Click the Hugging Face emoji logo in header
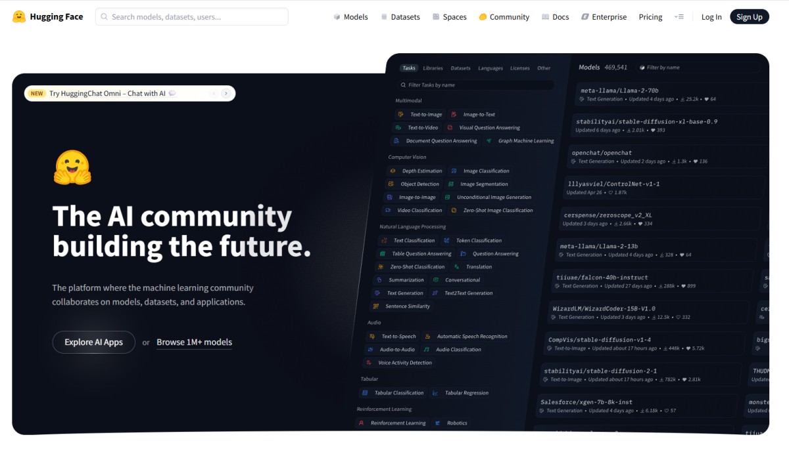Image resolution: width=789 pixels, height=460 pixels. (x=19, y=16)
